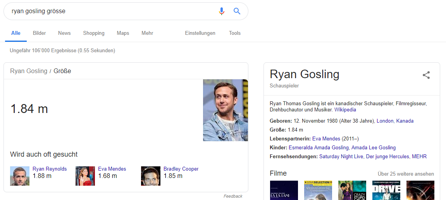Click the Schauspieler subtitle
This screenshot has width=446, height=200.
284,86
